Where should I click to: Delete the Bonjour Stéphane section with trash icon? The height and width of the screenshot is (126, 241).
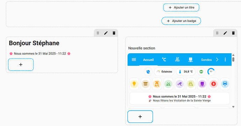[114, 33]
